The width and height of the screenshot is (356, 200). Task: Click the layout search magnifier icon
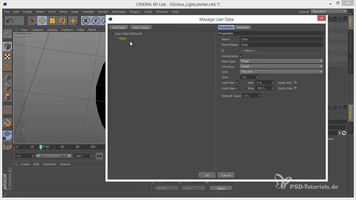pyautogui.click(x=351, y=11)
